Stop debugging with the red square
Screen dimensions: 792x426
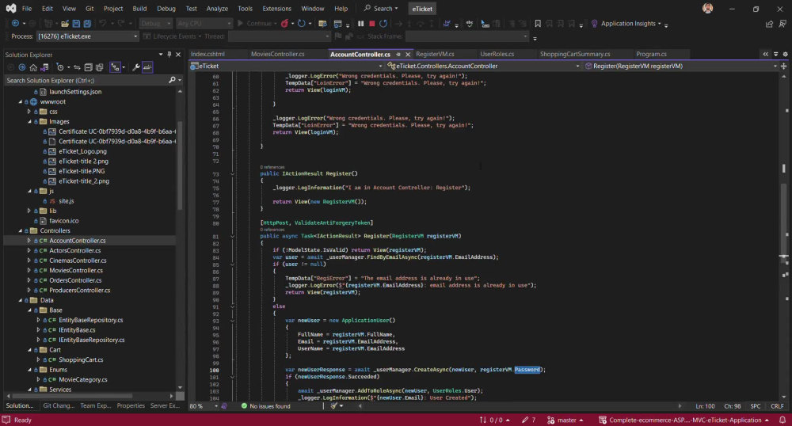[372, 23]
